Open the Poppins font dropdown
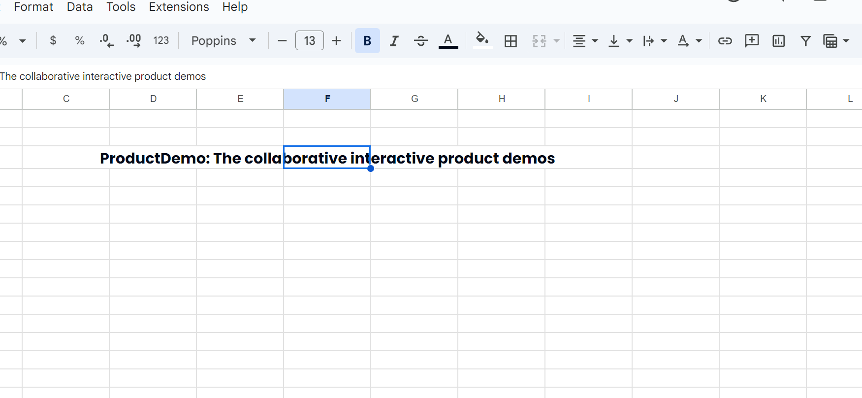862x398 pixels. pyautogui.click(x=223, y=41)
